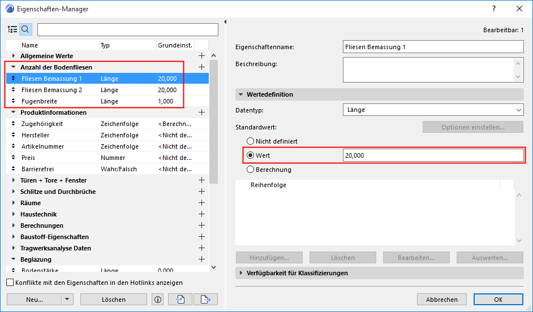Collapse the Wertedefinition section
533x312 pixels.
coord(240,94)
